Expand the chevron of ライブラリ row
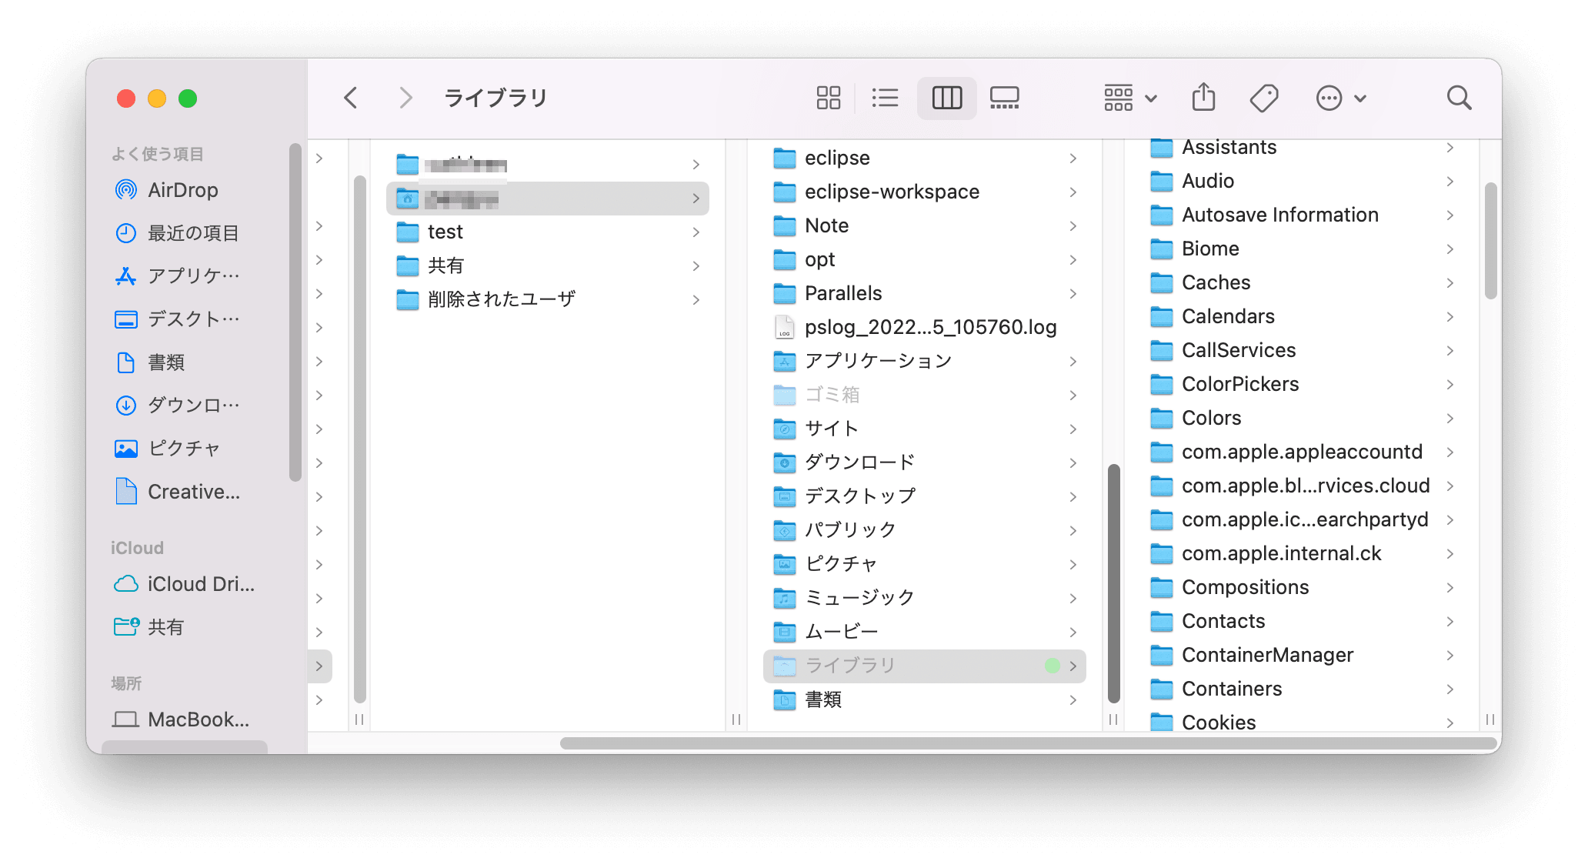The image size is (1588, 868). click(1073, 666)
